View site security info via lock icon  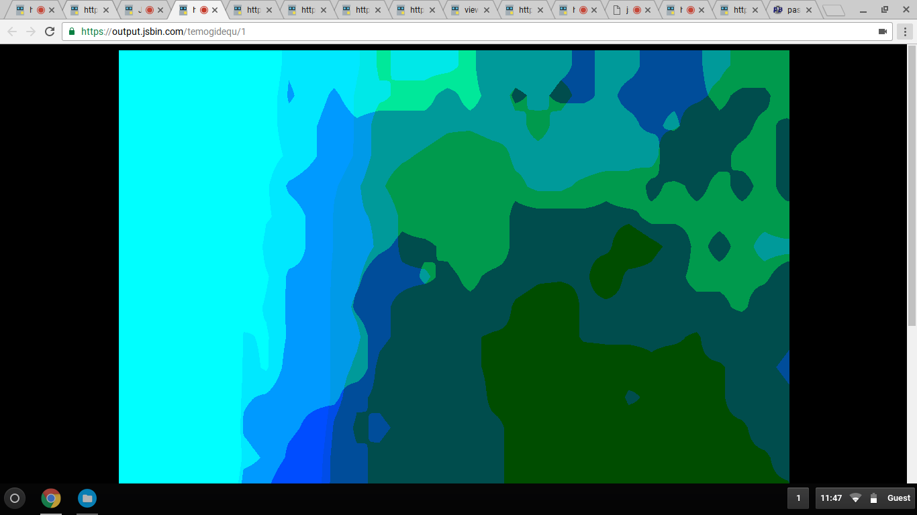point(72,32)
